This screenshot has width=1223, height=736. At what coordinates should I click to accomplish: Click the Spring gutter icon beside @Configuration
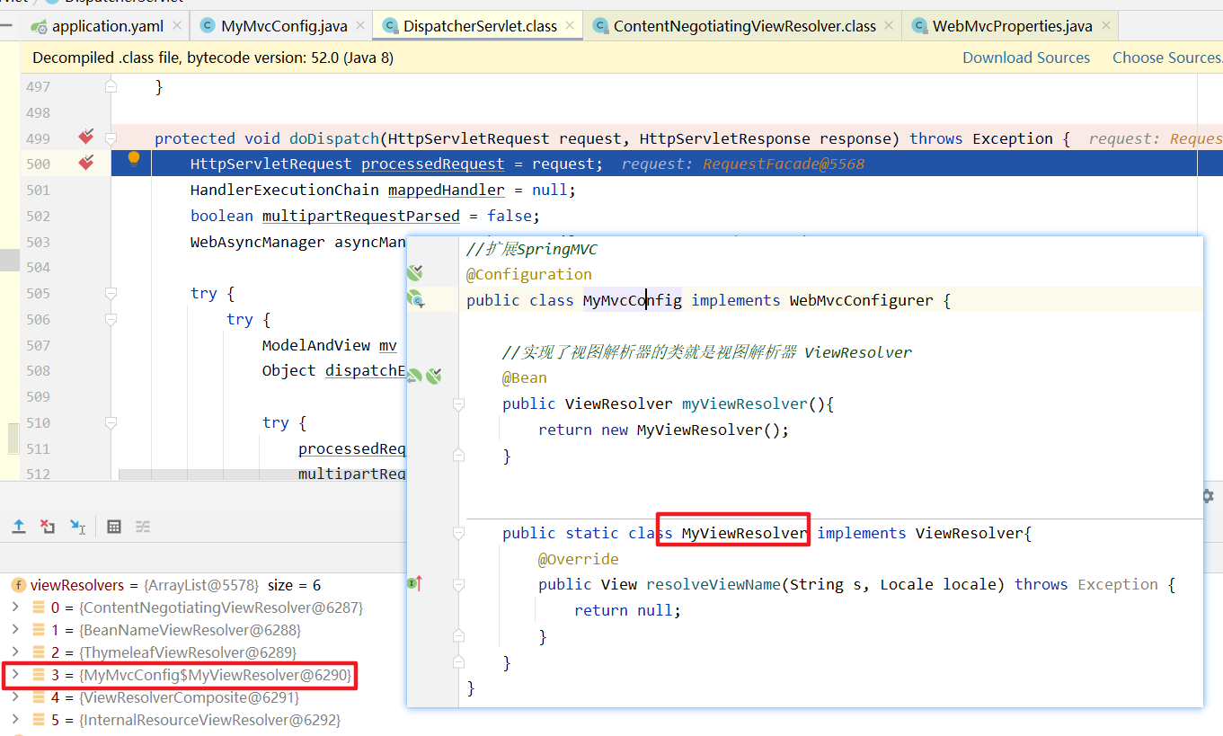tap(414, 273)
